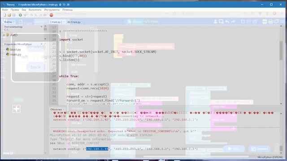The width and height of the screenshot is (287, 161).
Task: Start debugging with the bug icon
Action: tap(25, 15)
